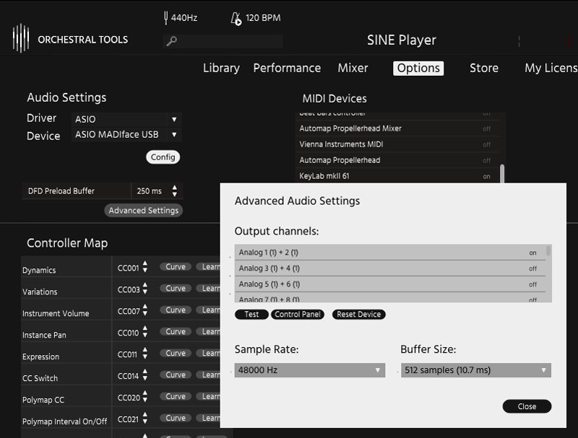Click the search magnifier icon

(171, 41)
